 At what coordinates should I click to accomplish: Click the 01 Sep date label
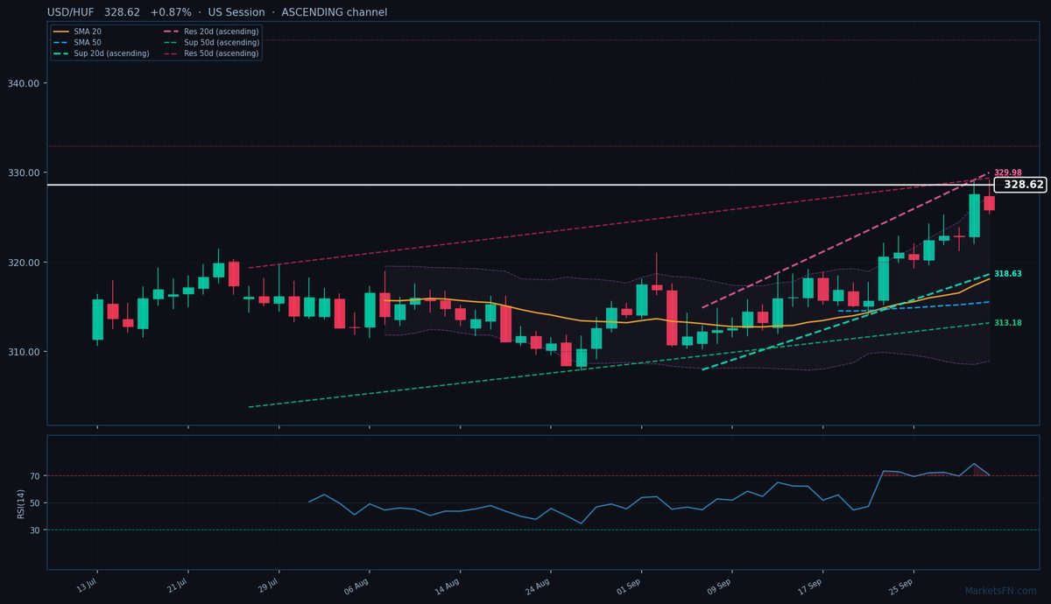(629, 586)
